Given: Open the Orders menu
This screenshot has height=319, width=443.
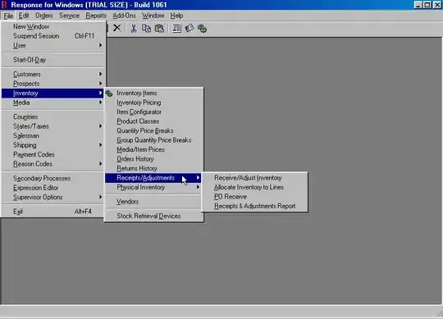Looking at the screenshot, I should click(x=44, y=16).
